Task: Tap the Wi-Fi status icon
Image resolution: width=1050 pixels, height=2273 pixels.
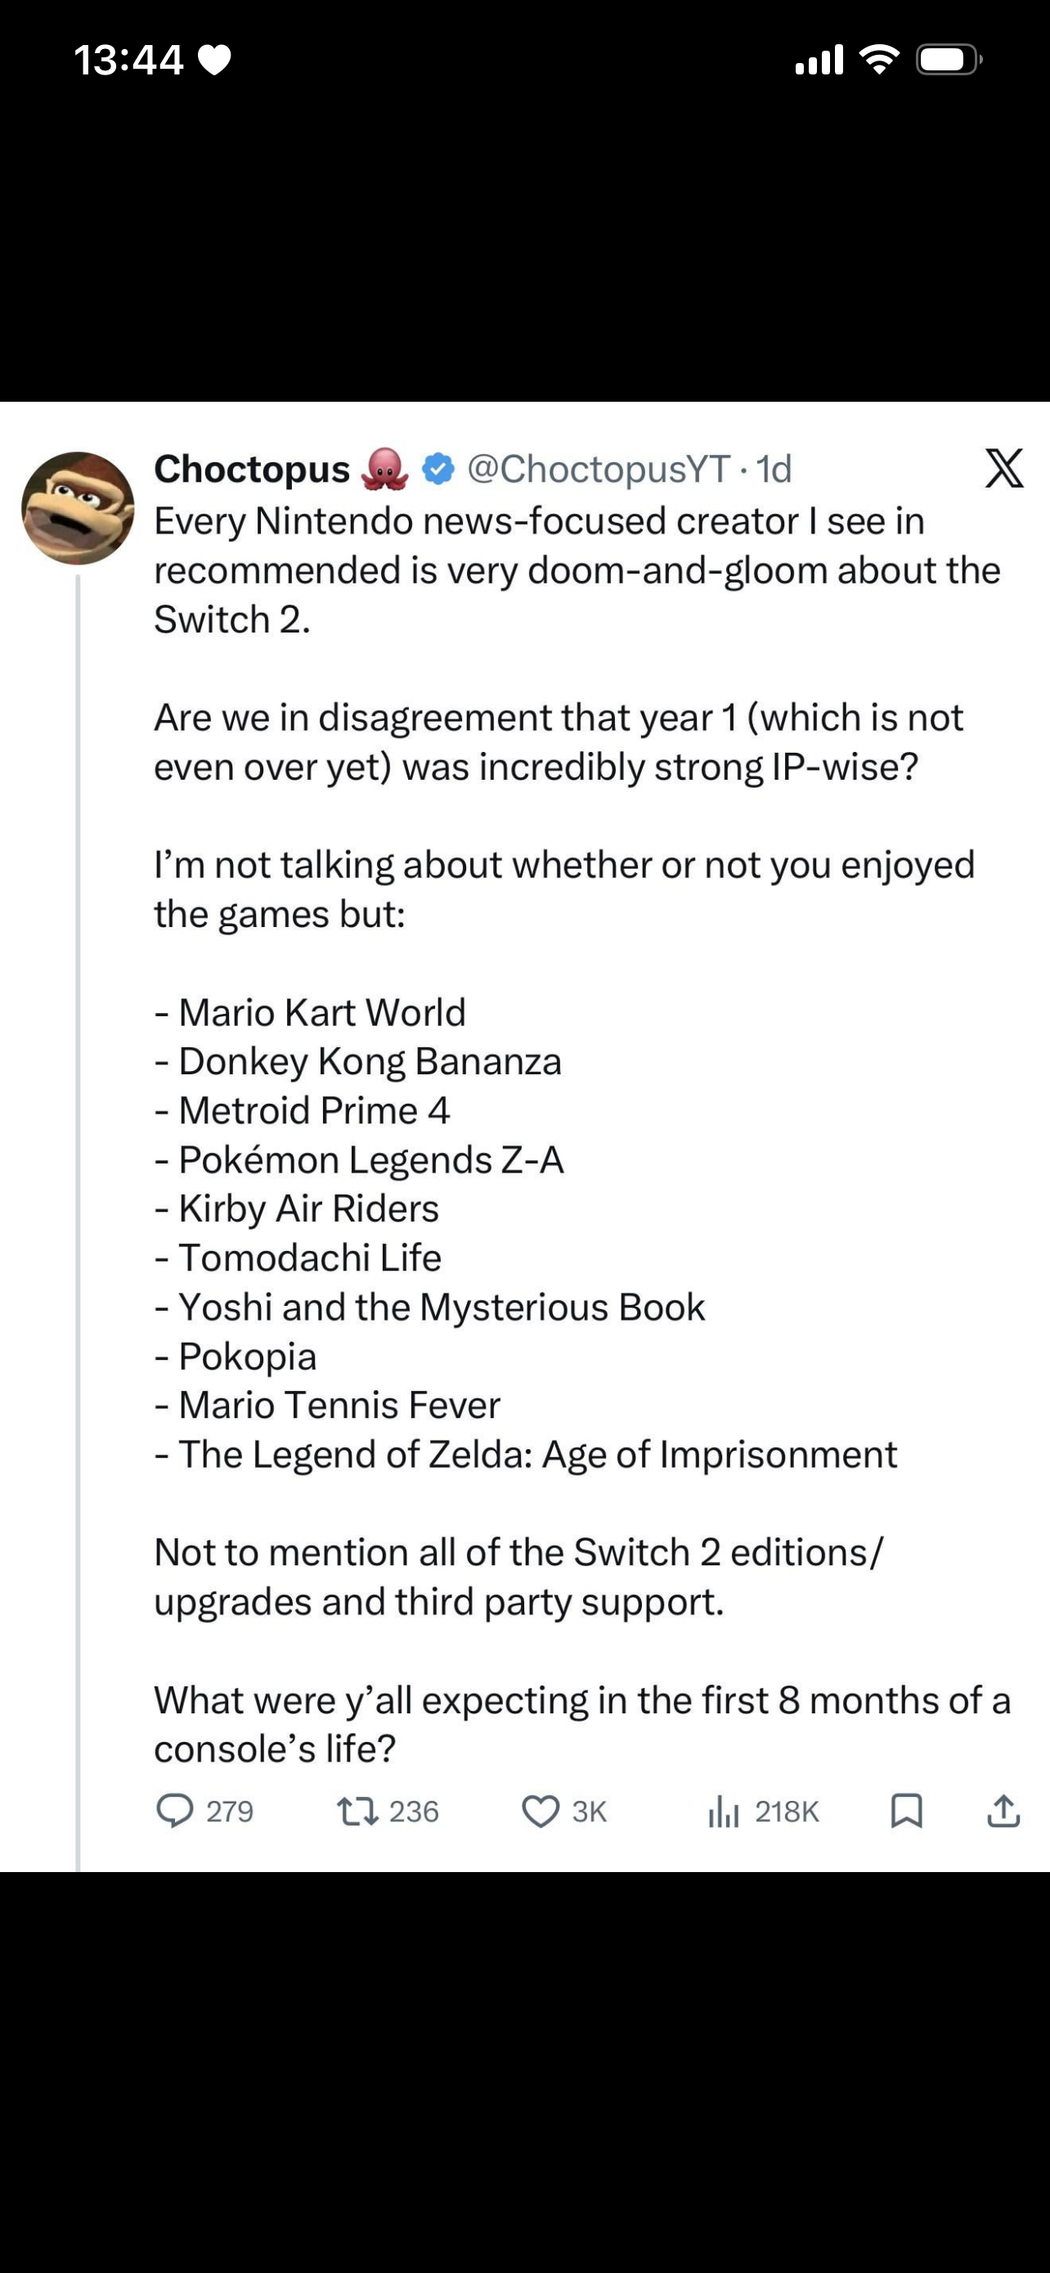Action: pos(878,59)
